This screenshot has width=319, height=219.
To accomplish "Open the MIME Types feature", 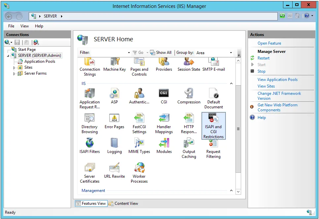I will coord(139,146).
